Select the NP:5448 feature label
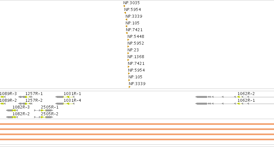The image size is (274, 147). [136, 37]
